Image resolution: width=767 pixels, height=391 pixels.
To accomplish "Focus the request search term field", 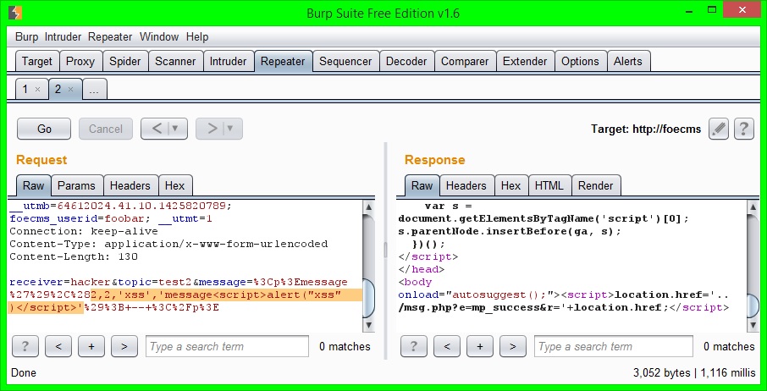I will click(227, 346).
